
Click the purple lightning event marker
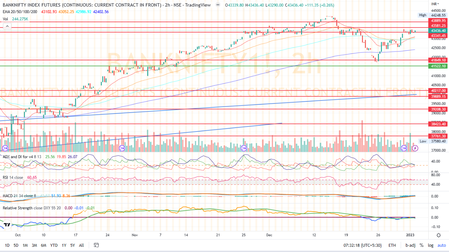coord(415,148)
